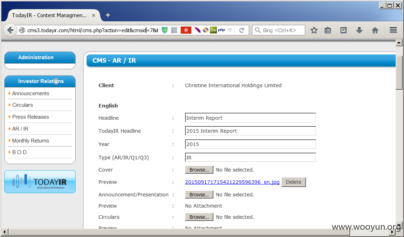The height and width of the screenshot is (237, 404).
Task: Open the downloads arrow icon
Action: coord(359,30)
